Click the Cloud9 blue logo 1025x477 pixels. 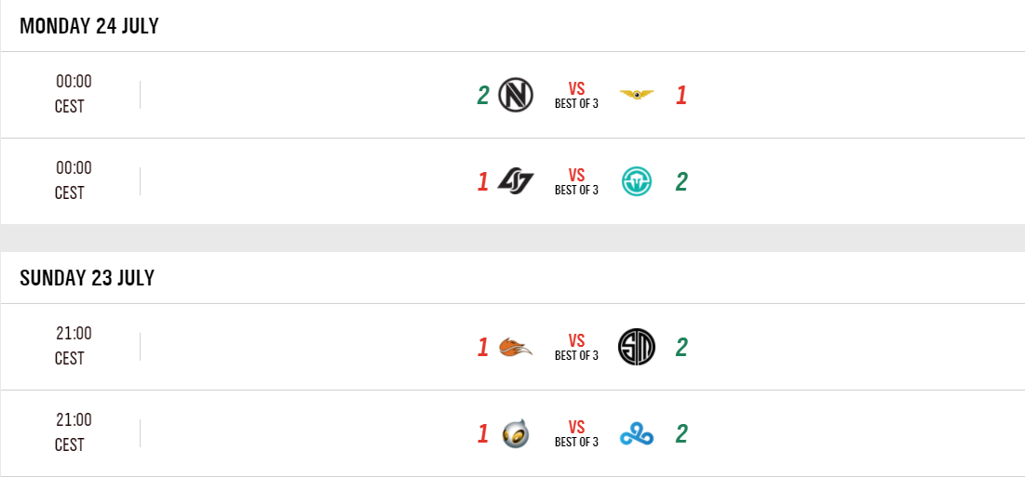coord(637,434)
